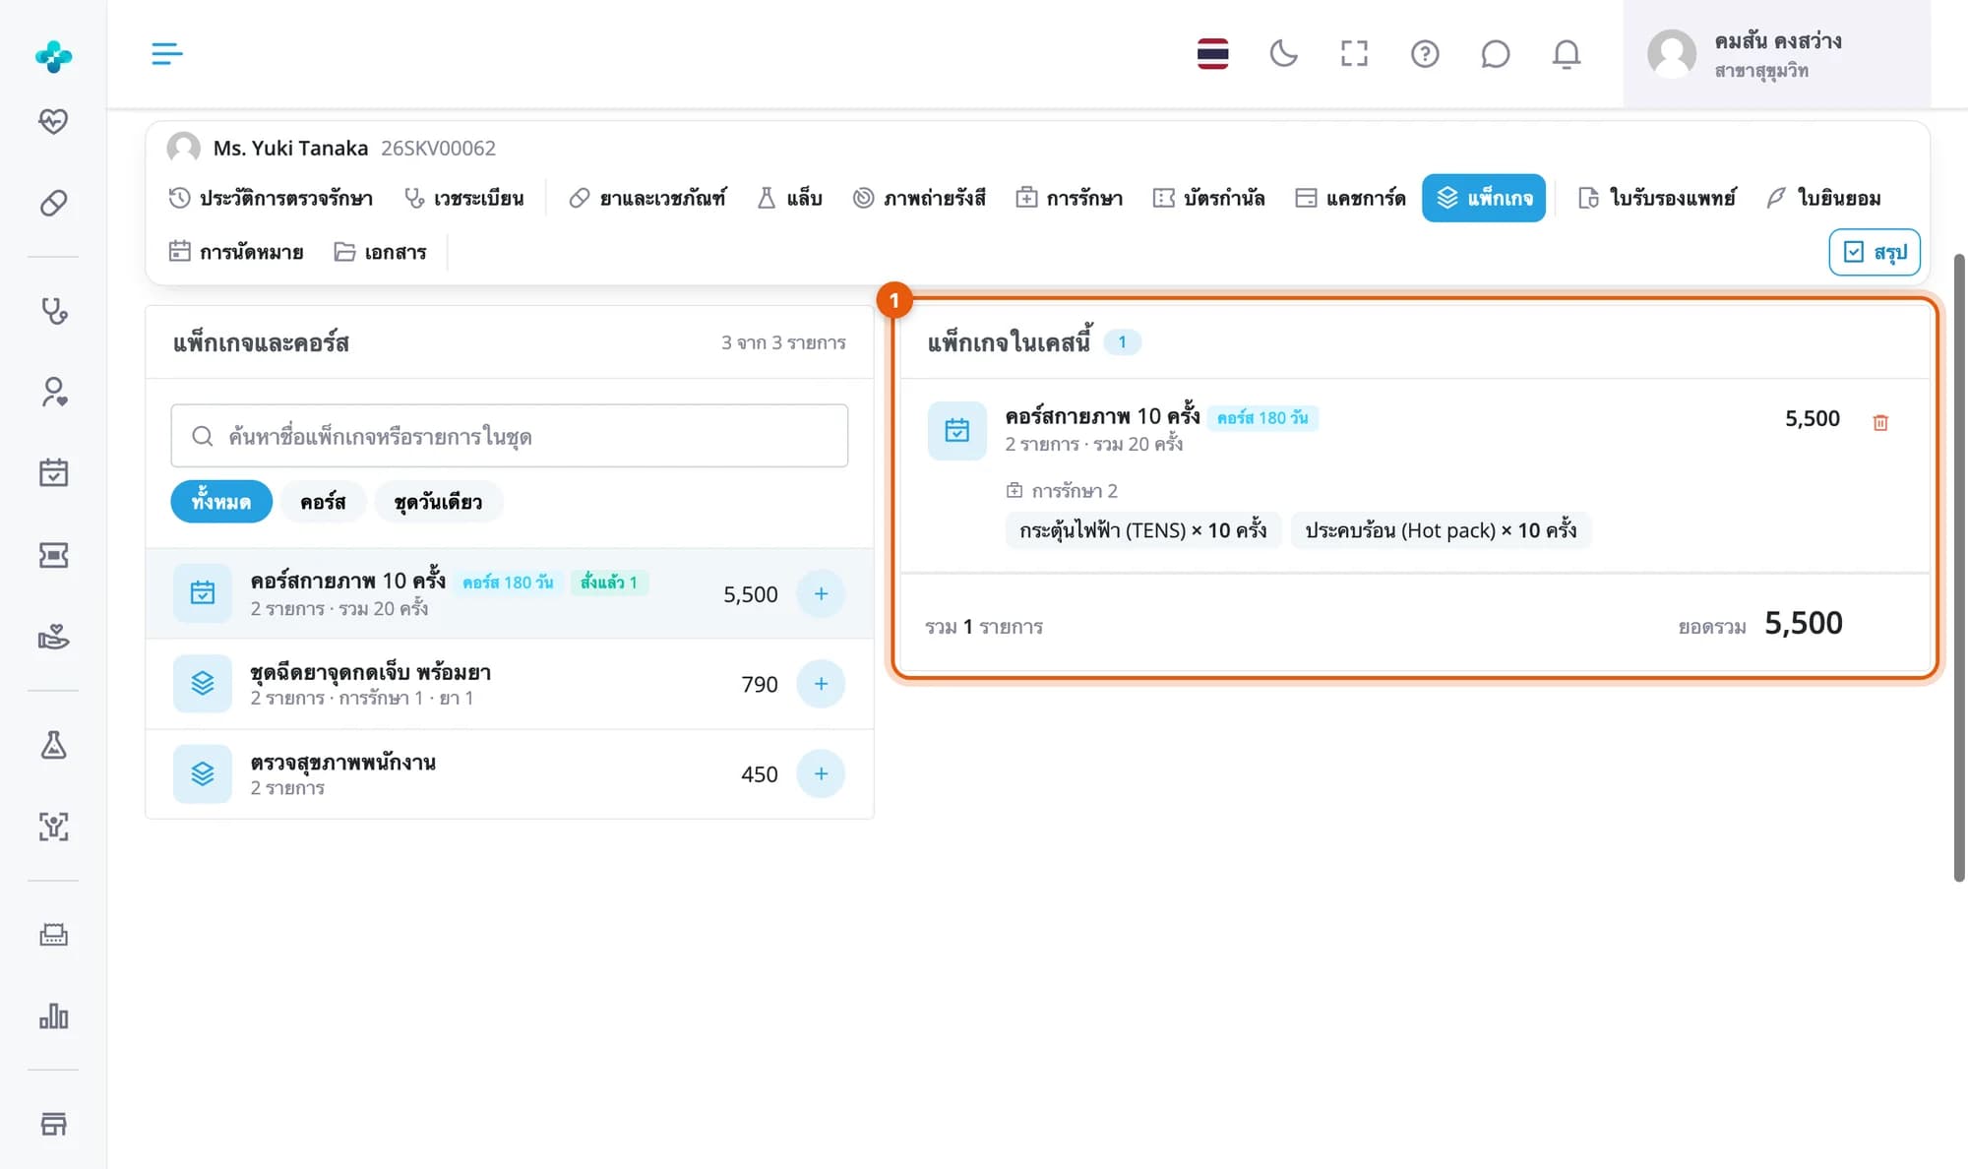The image size is (1968, 1169).
Task: Open the patient person-heart sidebar icon
Action: click(x=53, y=392)
